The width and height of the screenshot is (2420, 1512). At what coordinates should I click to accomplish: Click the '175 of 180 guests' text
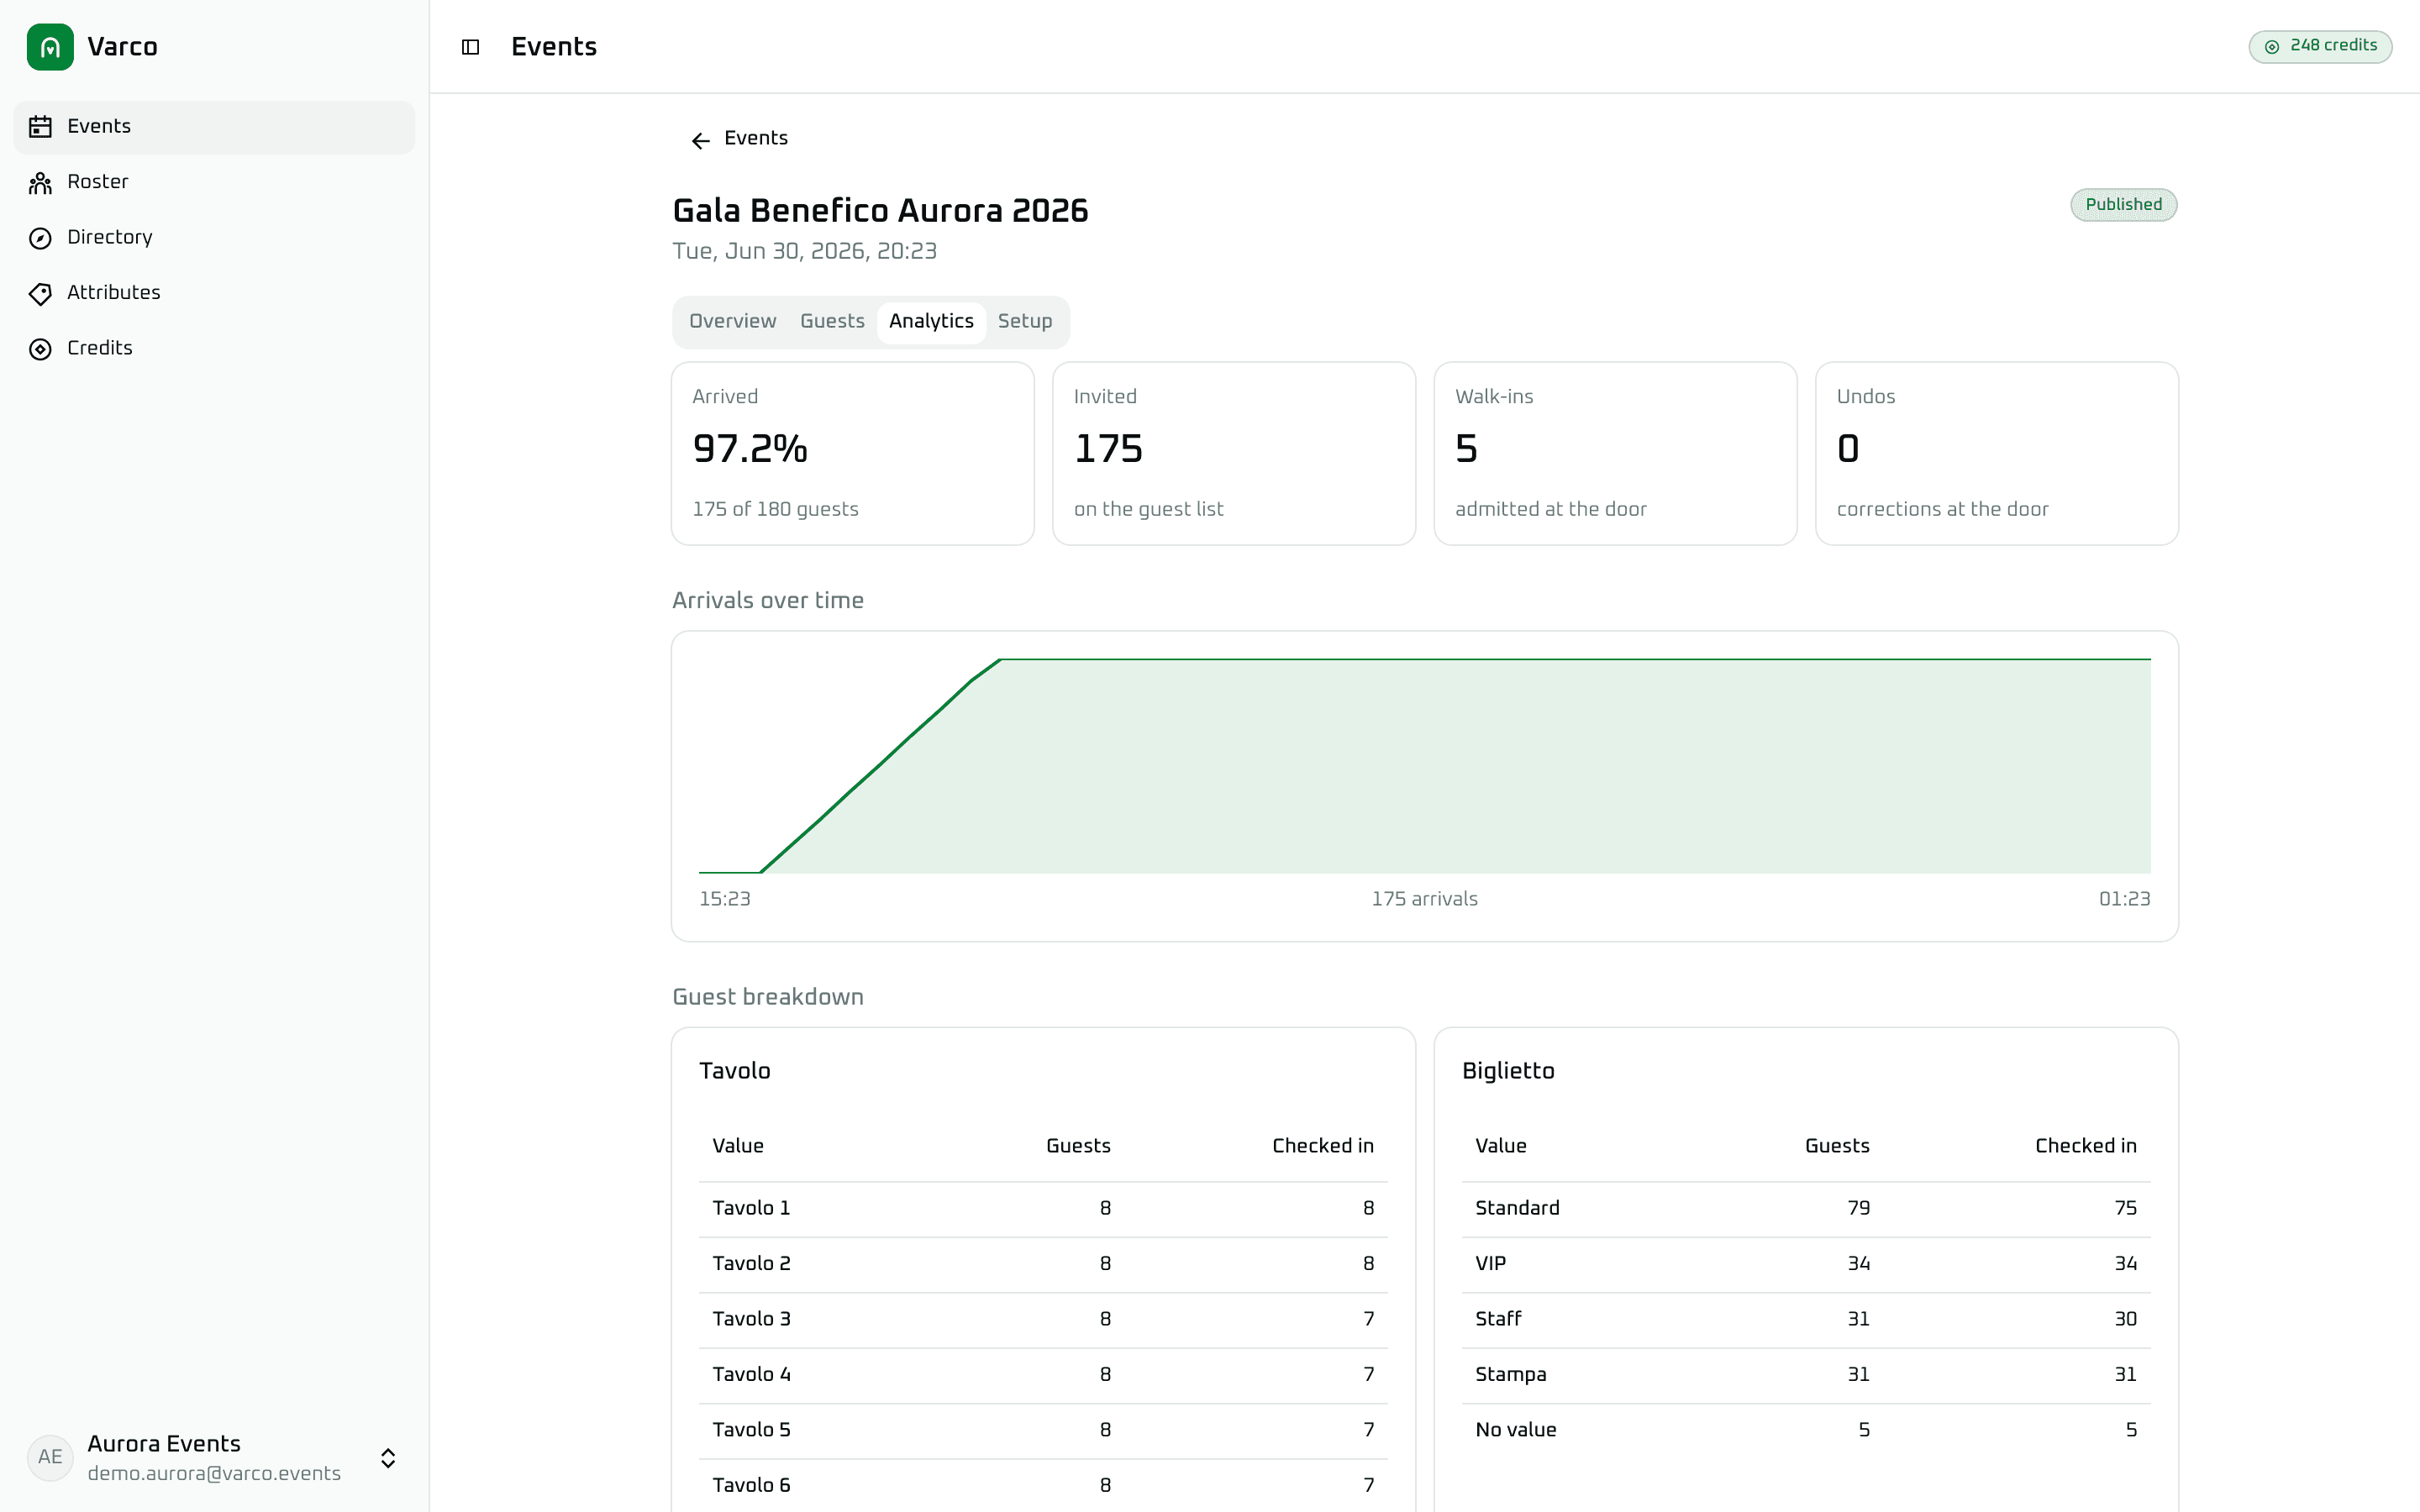click(775, 509)
